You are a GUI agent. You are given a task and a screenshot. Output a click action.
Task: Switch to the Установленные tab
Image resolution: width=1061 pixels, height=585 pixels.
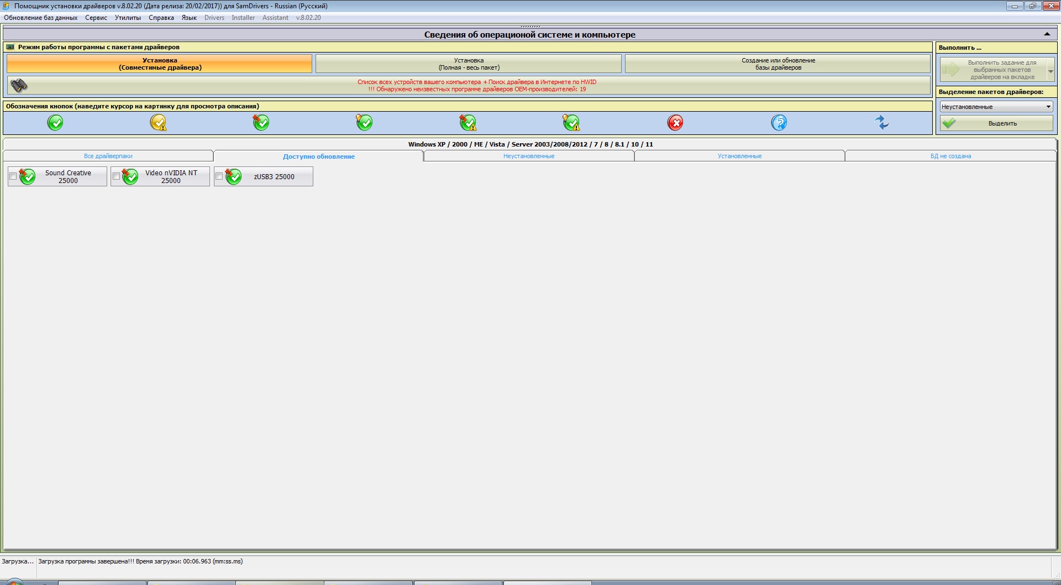739,156
